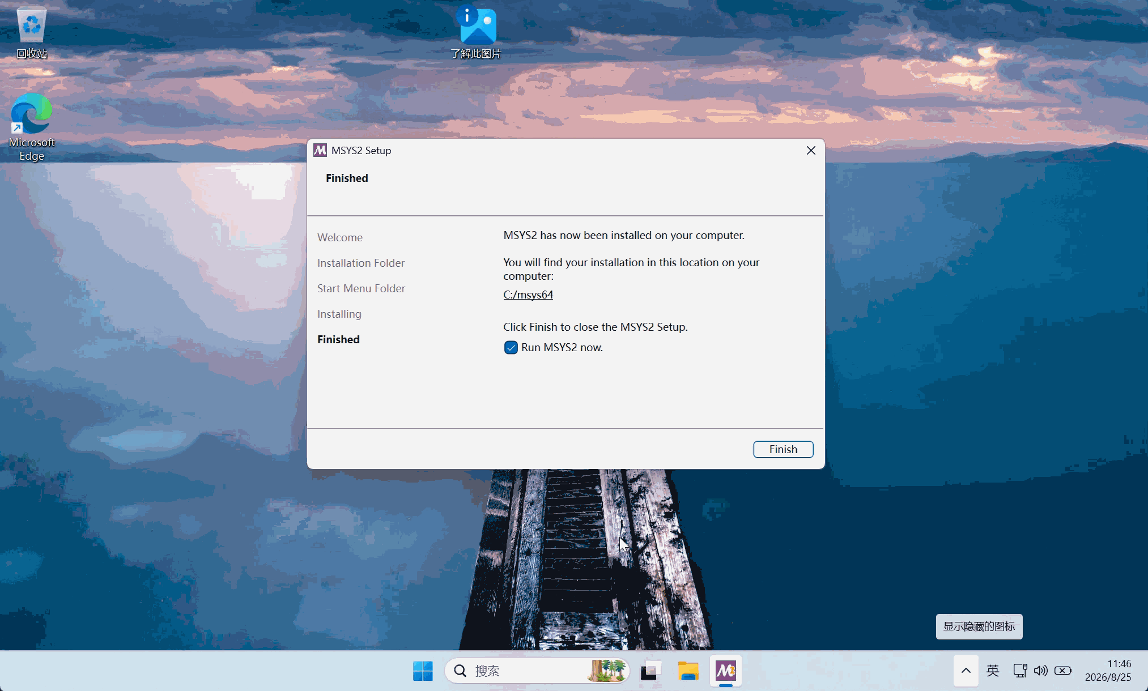The image size is (1148, 691).
Task: Click the taskbar 搜索 search box
Action: (537, 671)
